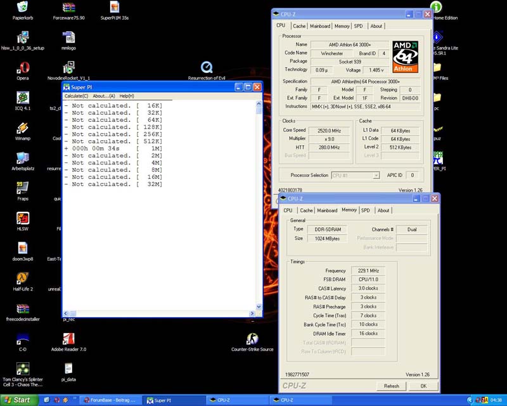Screen dimensions: 507x406
Task: Click OK button in CPU-Z Memory window
Action: coord(423,386)
